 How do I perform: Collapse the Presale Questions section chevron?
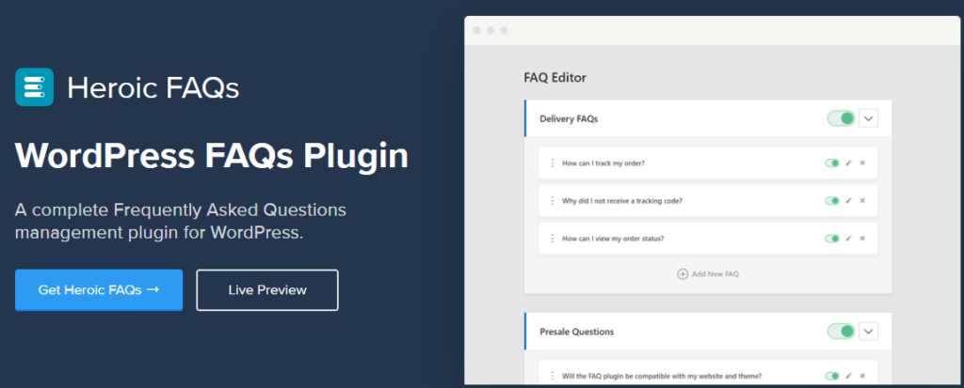pyautogui.click(x=868, y=331)
